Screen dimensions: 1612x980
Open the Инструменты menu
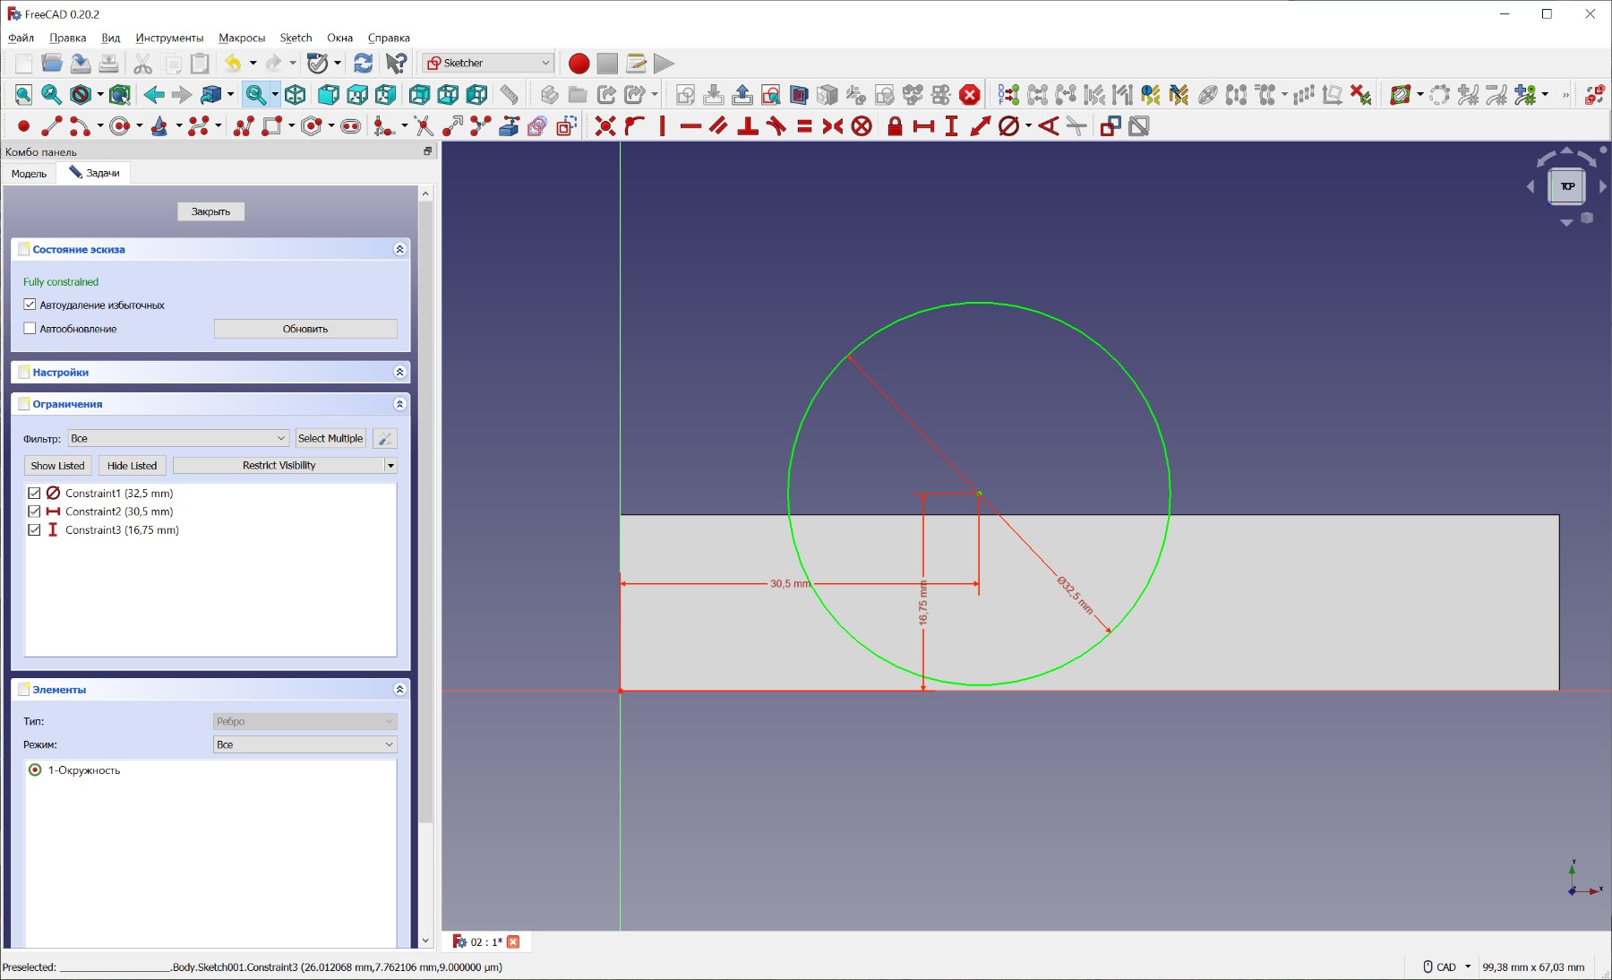point(169,38)
